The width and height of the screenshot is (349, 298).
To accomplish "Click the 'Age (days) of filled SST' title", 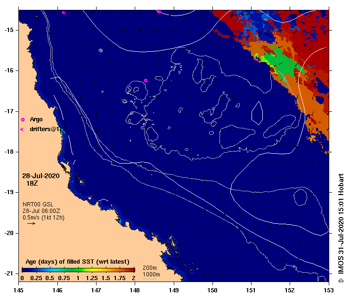I will coord(77,262).
